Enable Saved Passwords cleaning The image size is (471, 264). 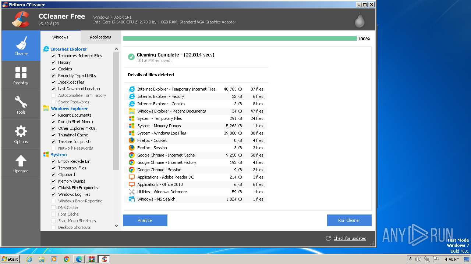[53, 102]
